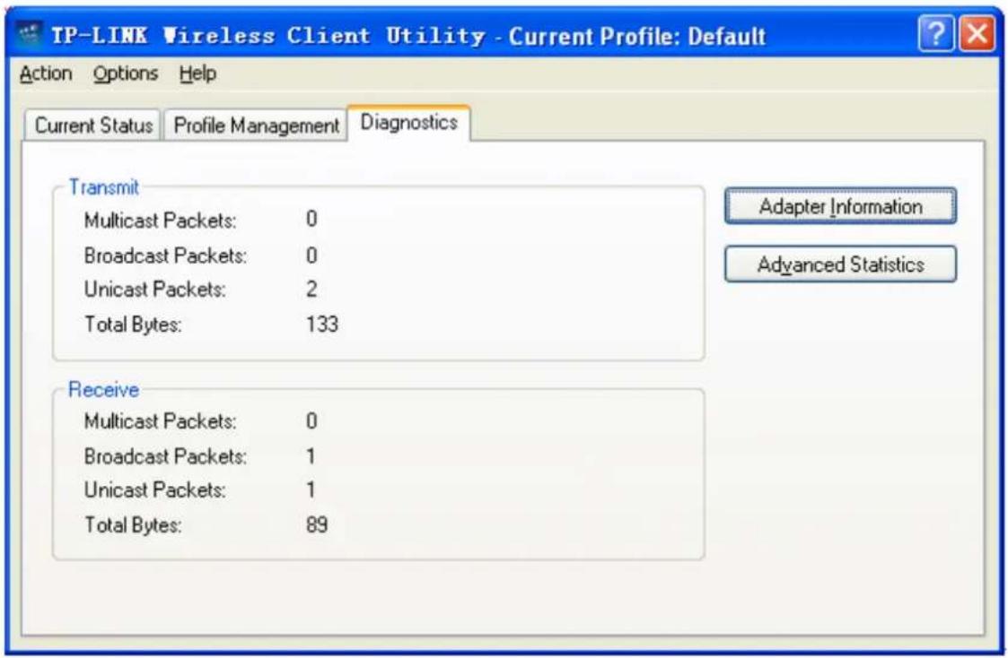Open the Action menu
This screenshot has height=658, width=1008.
(x=46, y=74)
